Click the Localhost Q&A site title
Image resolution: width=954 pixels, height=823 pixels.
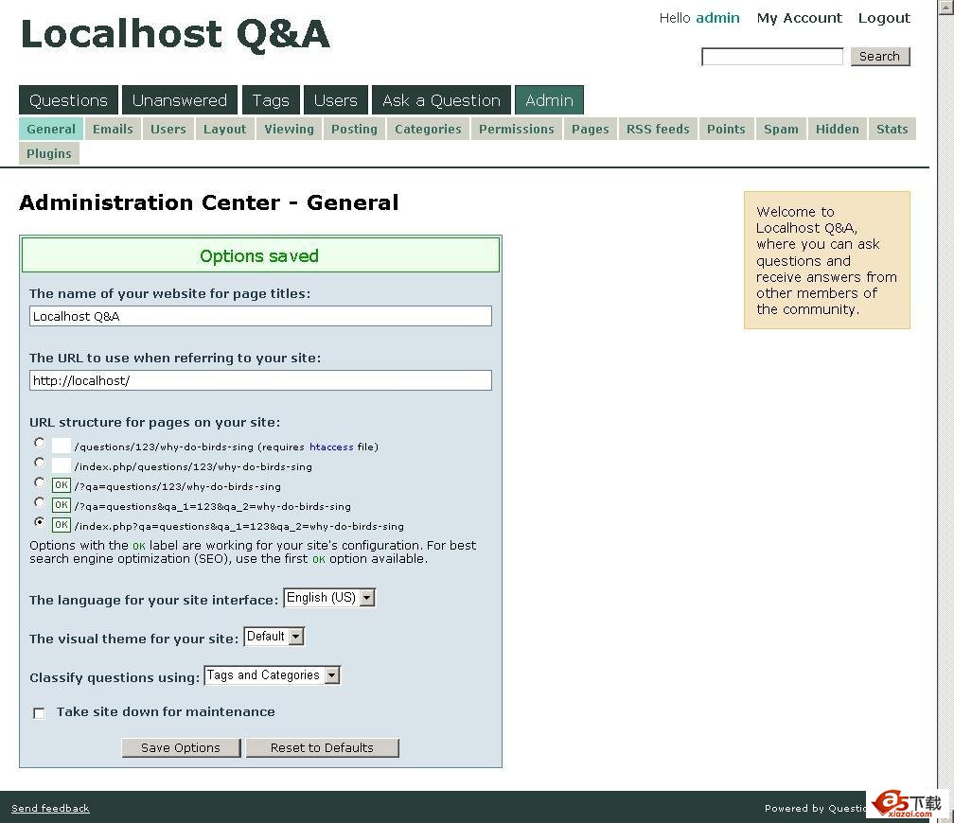tap(175, 34)
